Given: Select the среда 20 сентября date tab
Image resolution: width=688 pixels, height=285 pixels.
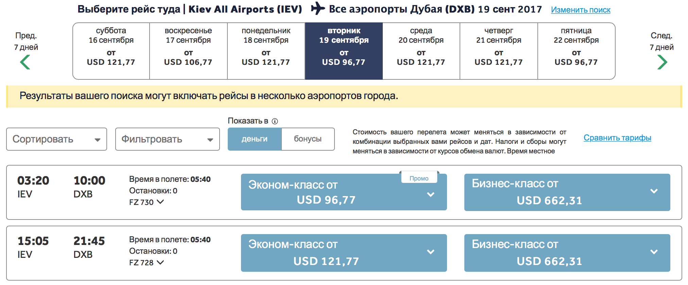Looking at the screenshot, I should pyautogui.click(x=421, y=51).
